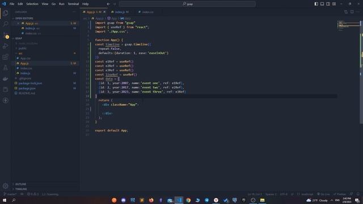This screenshot has width=363, height=204.
Task: Open the Terminal menu
Action: pos(73,4)
